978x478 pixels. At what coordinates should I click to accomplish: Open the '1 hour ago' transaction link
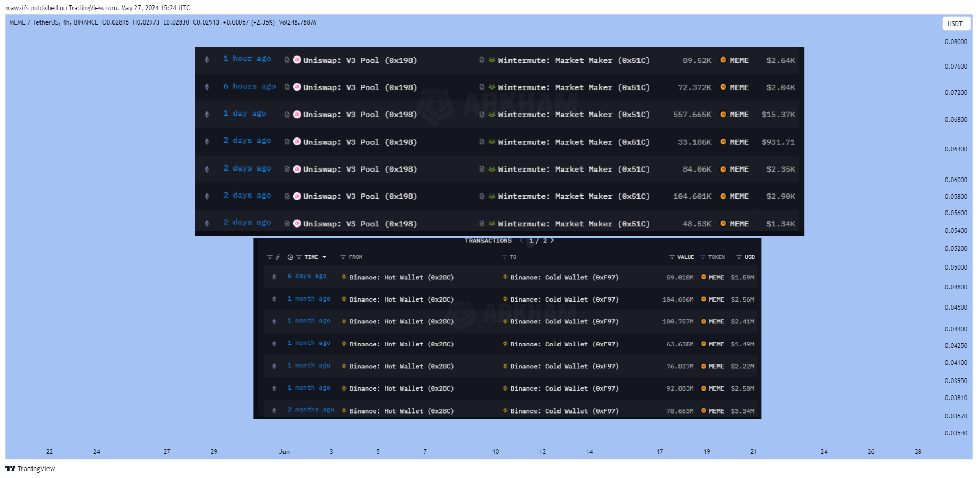pos(247,59)
